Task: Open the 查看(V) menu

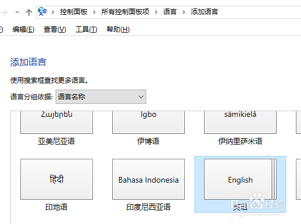Action: 55,29
